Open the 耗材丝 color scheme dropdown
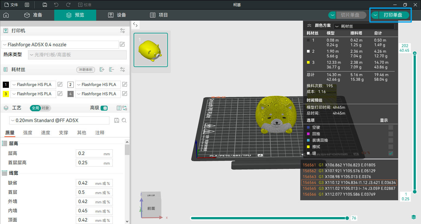The image size is (421, 224). [364, 26]
